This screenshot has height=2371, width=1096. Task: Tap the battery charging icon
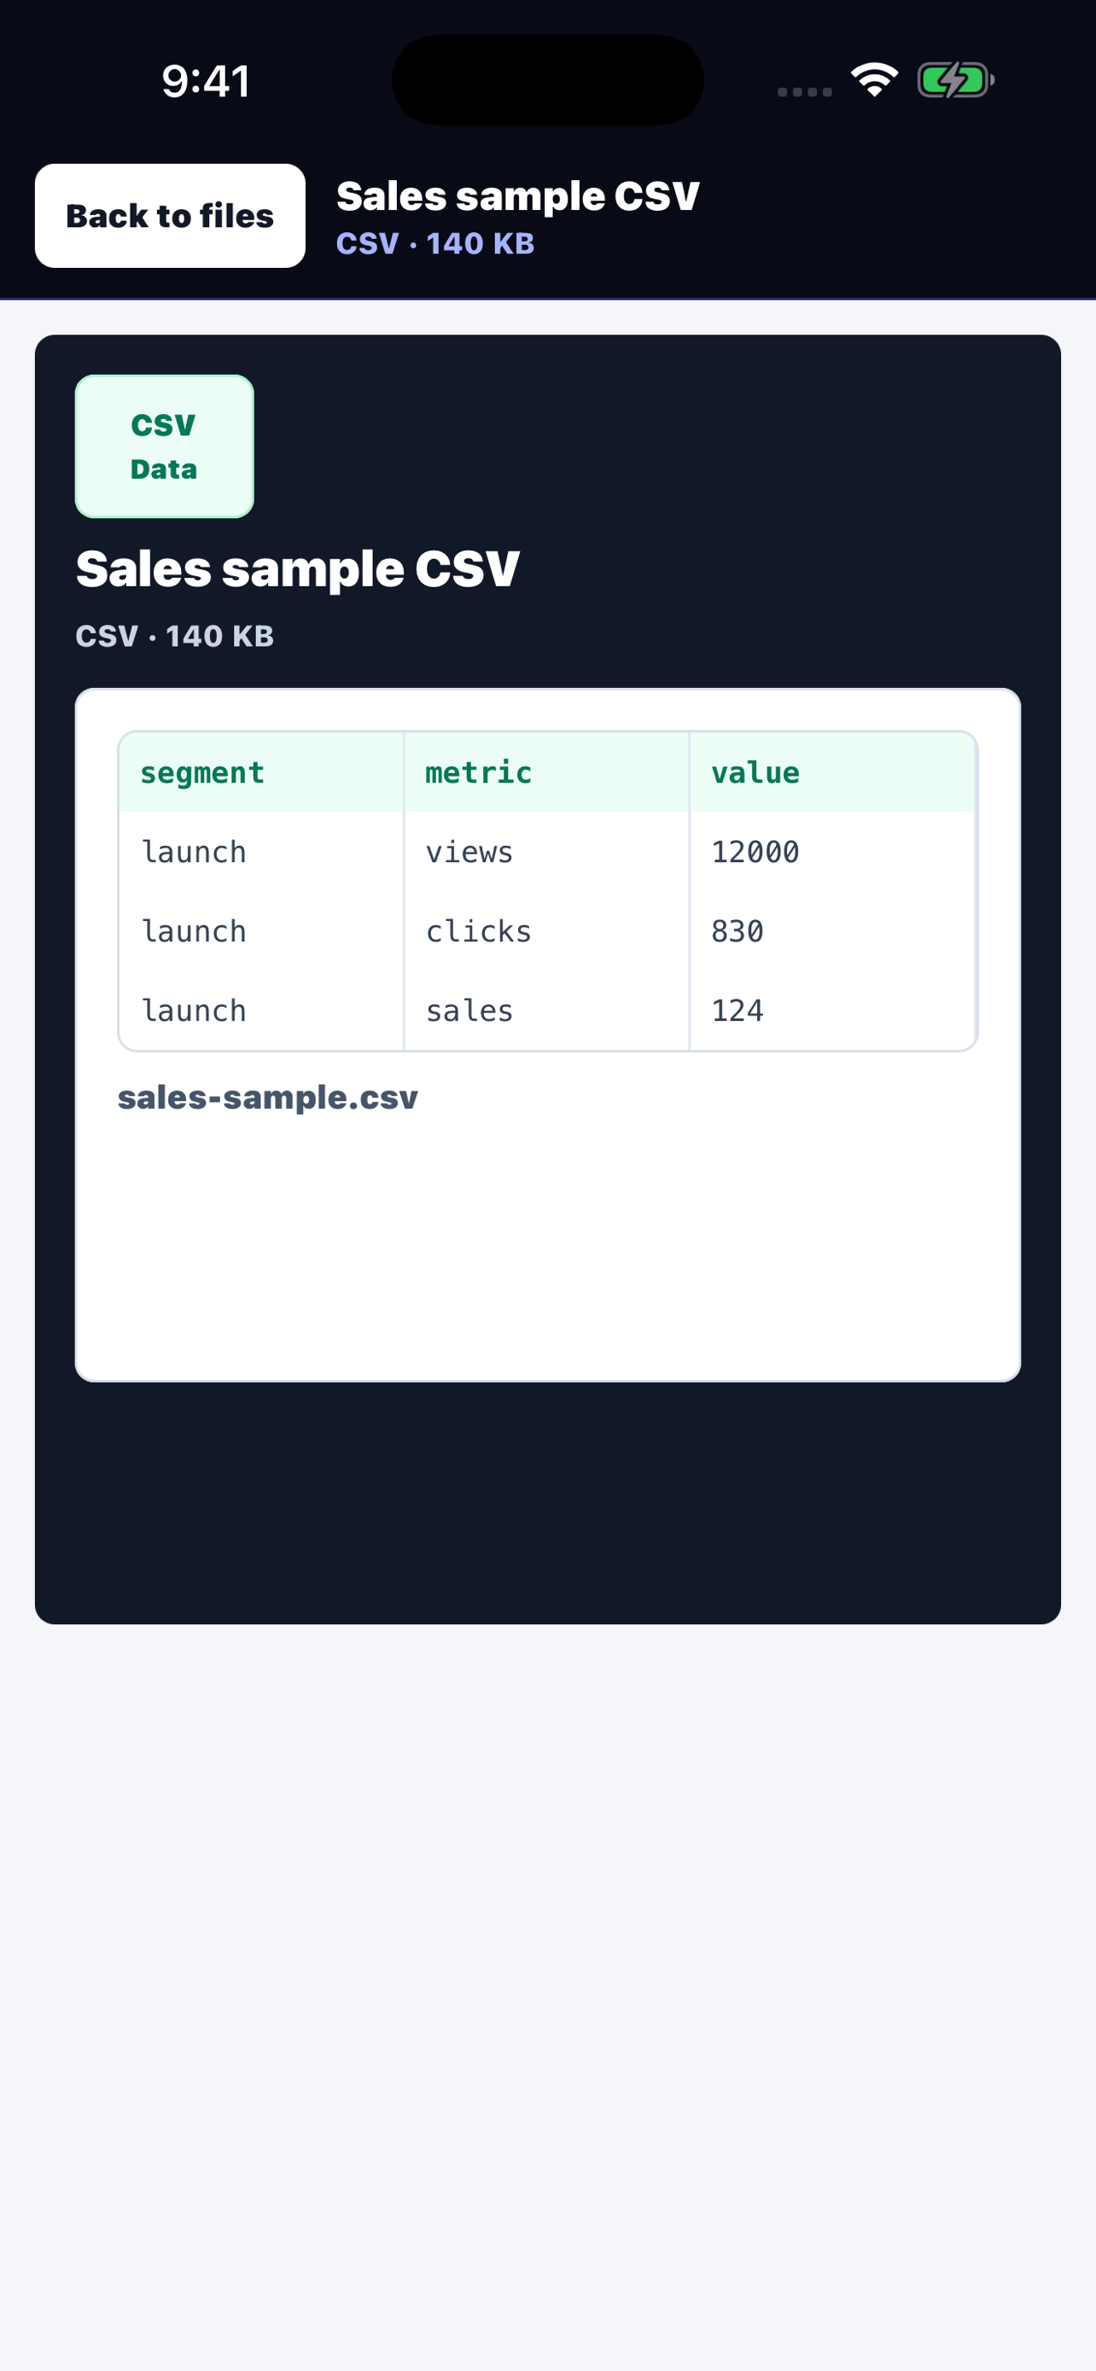(955, 80)
